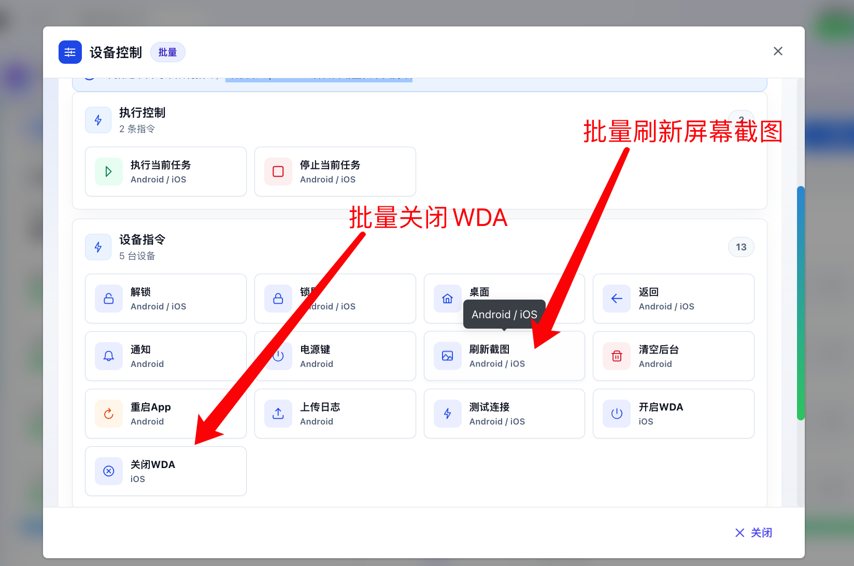Viewport: 854px width, 566px height.
Task: Click the 重启App restart icon
Action: (109, 414)
